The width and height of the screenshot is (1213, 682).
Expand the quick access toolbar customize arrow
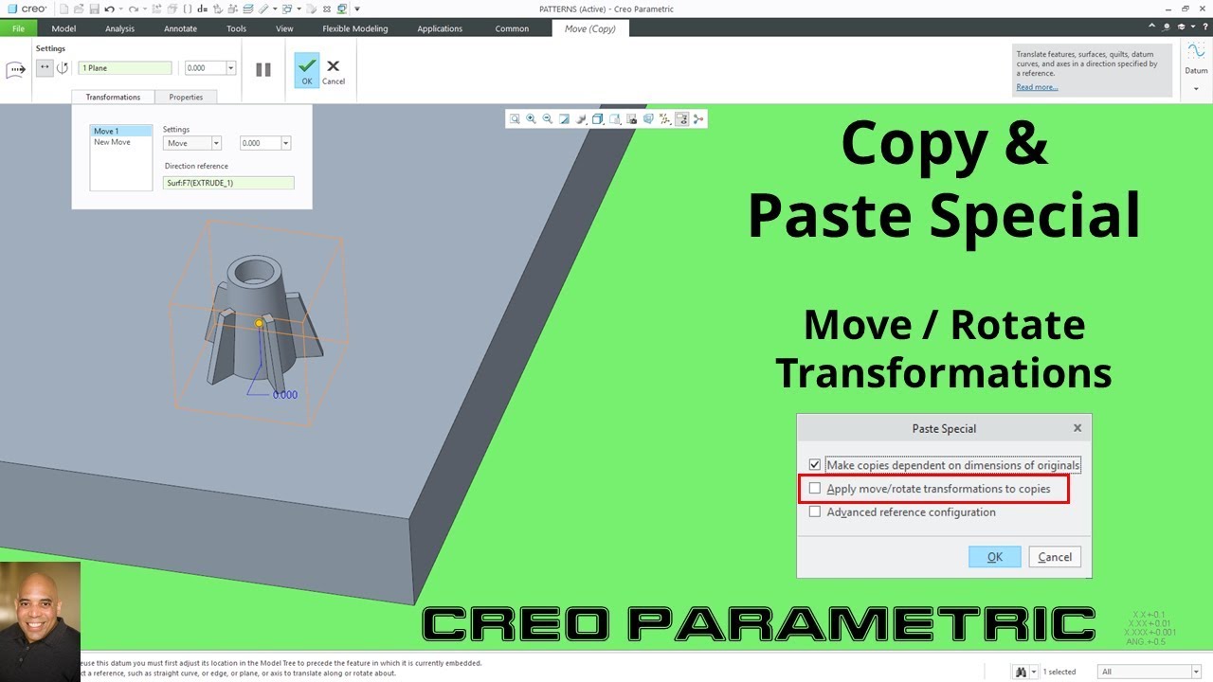click(x=357, y=9)
